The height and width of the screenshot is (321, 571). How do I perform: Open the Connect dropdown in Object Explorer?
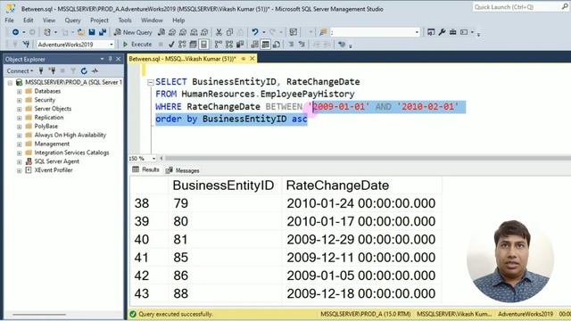[x=20, y=71]
